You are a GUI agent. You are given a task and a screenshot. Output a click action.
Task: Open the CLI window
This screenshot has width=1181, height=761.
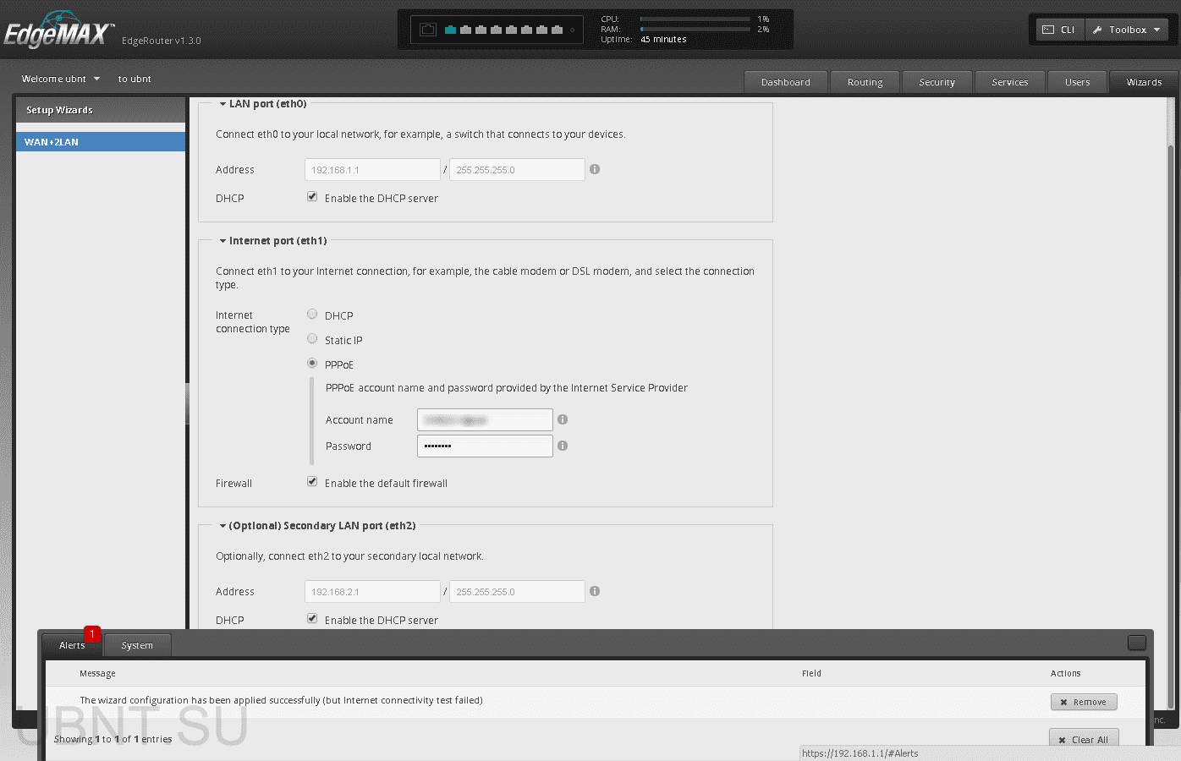click(x=1058, y=29)
